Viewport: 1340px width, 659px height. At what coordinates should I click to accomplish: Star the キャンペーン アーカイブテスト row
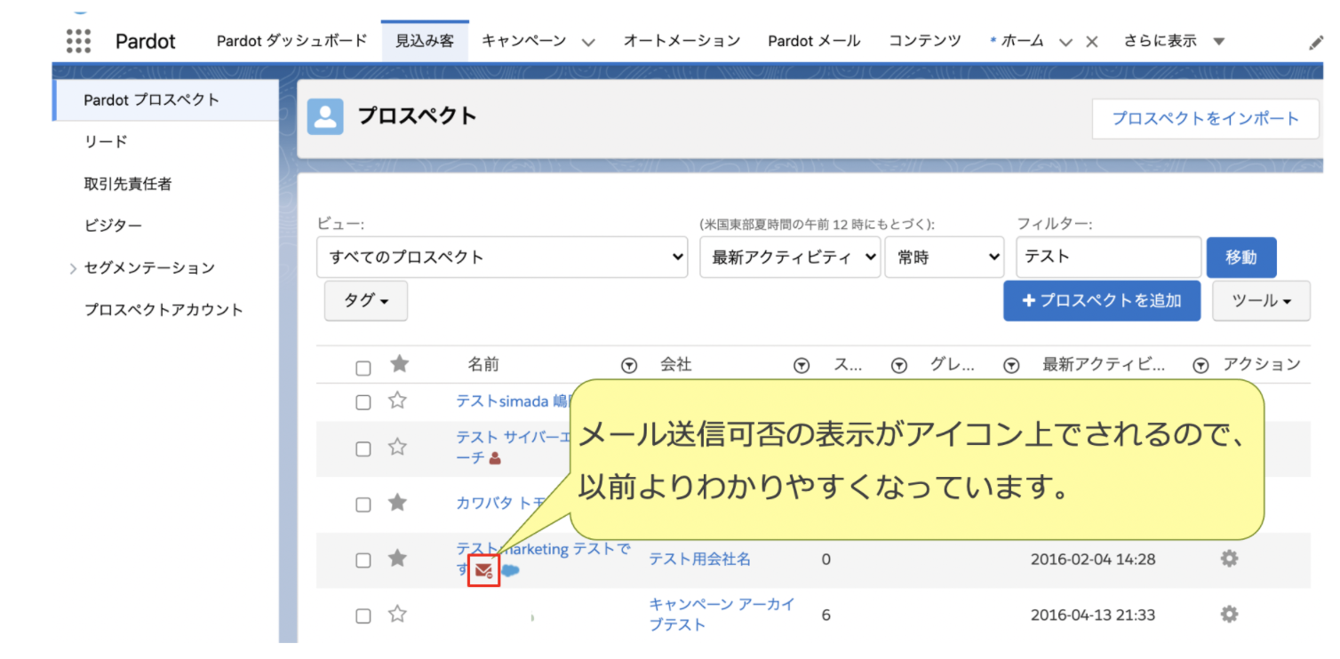point(397,614)
